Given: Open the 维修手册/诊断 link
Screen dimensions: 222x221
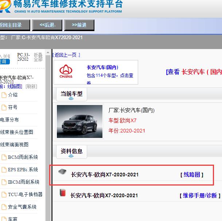Looking at the screenshot, I should (x=200, y=195).
